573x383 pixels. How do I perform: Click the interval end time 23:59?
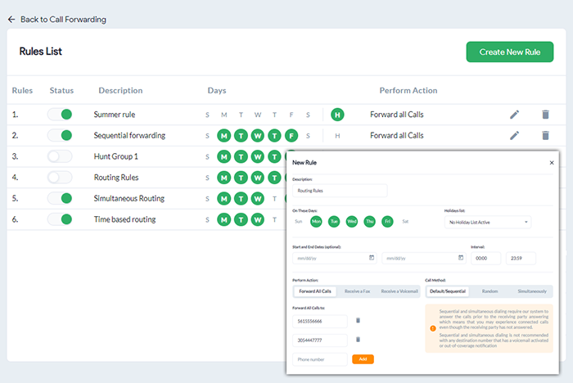pos(521,258)
